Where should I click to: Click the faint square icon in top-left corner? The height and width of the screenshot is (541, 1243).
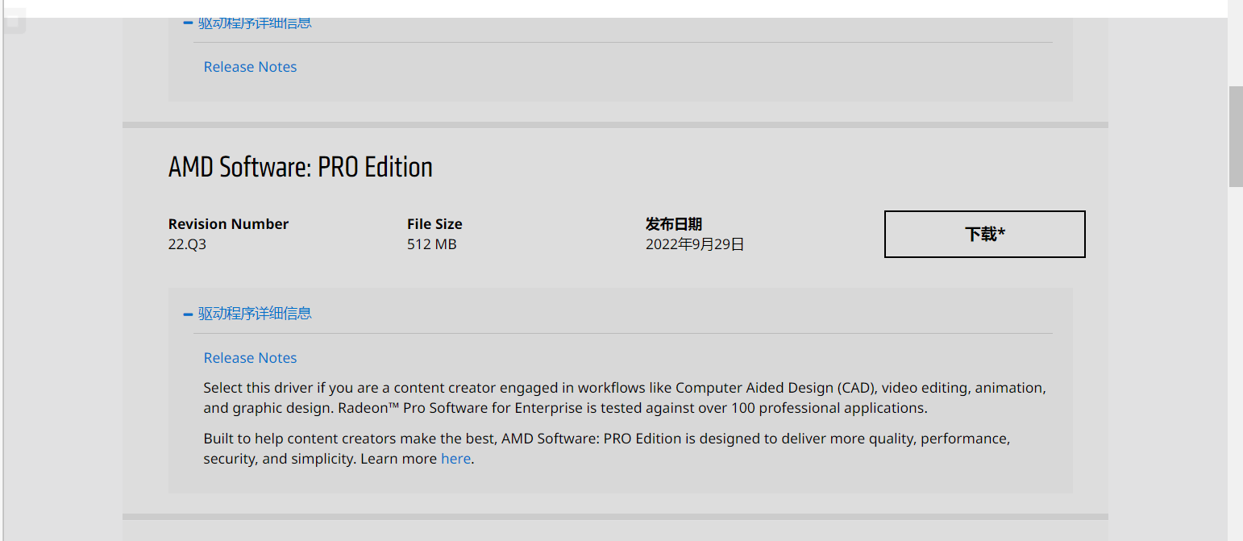click(12, 22)
